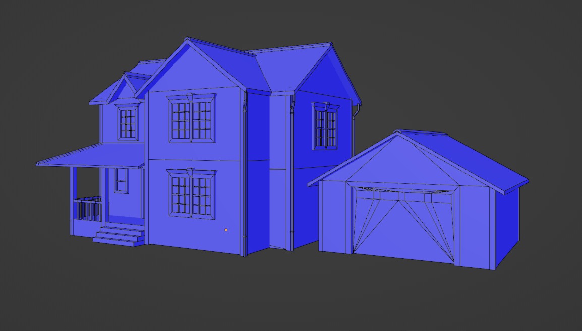
Task: Select the porch entry steps
Action: pyautogui.click(x=119, y=235)
